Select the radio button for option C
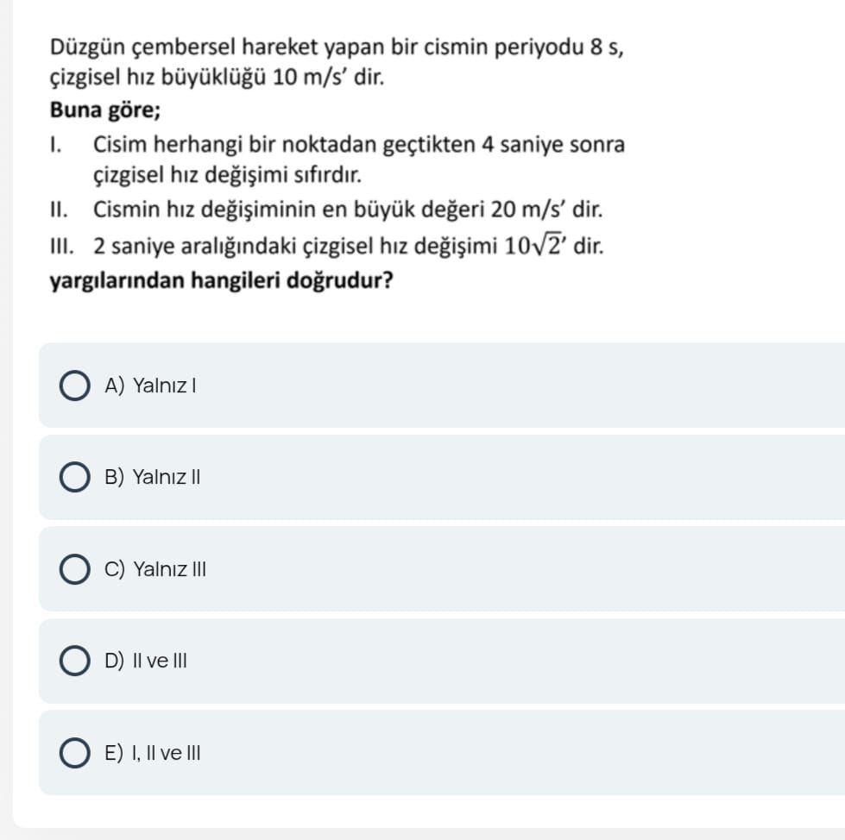The height and width of the screenshot is (840, 845). point(75,569)
